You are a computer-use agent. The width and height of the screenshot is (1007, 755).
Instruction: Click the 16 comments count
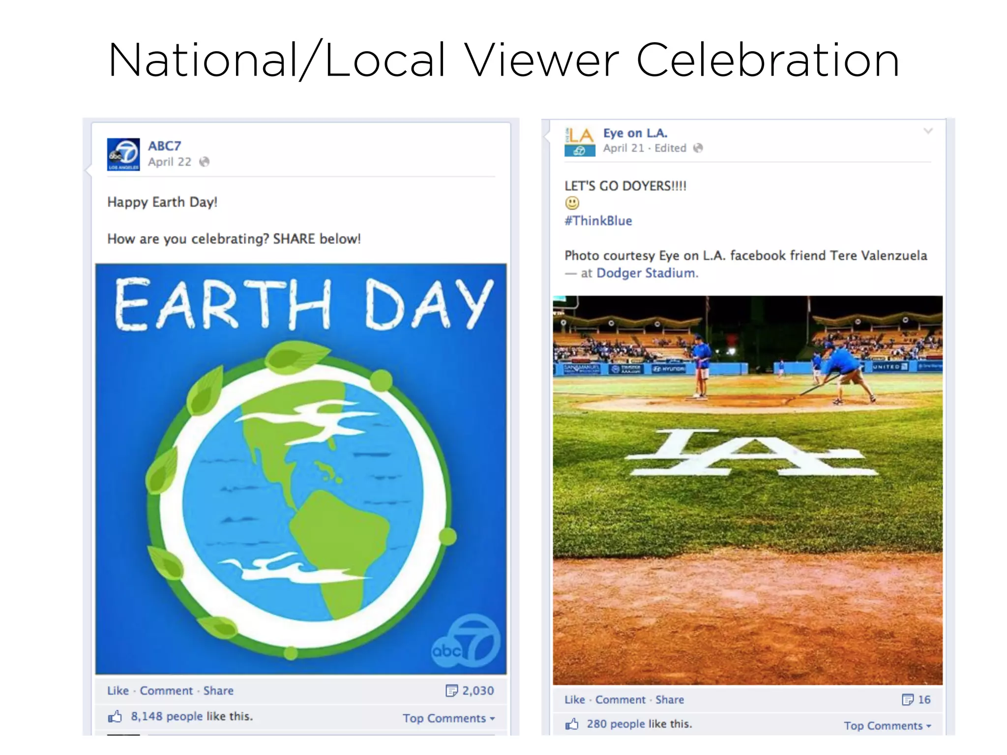(924, 699)
